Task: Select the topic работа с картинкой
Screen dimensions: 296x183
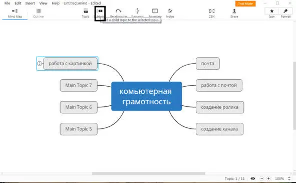Action: coord(70,64)
